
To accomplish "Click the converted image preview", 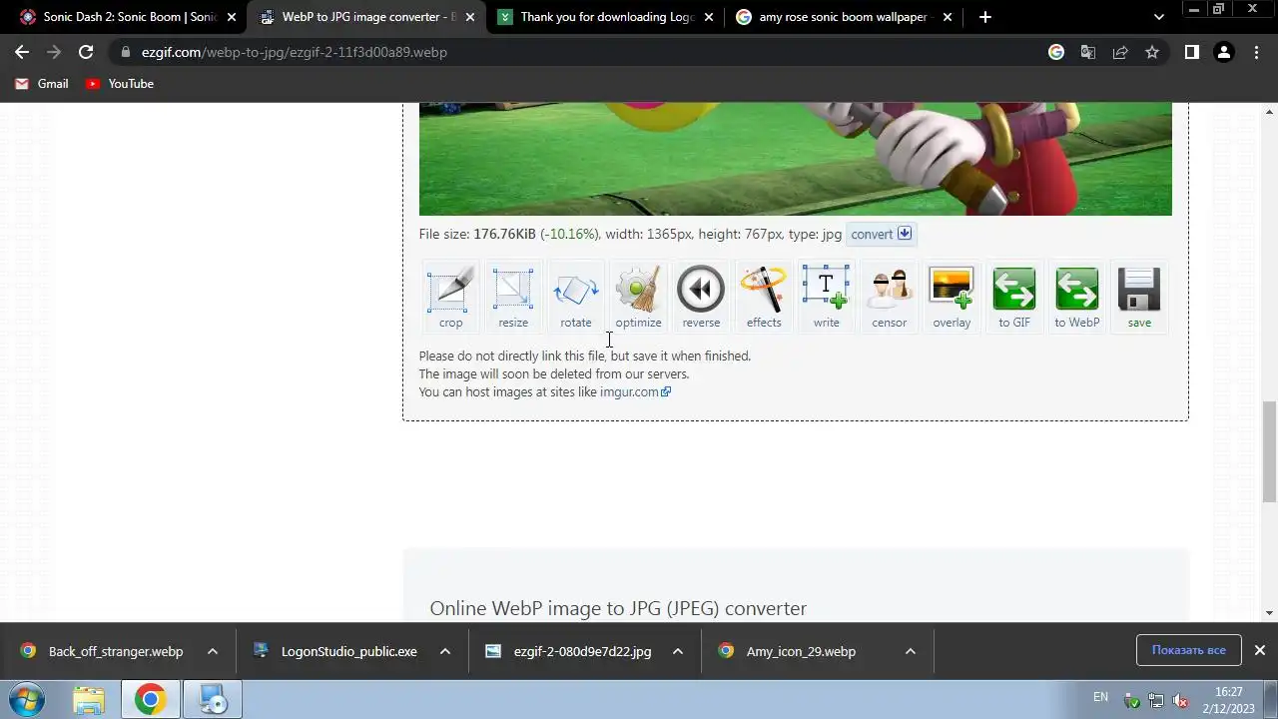I will [x=795, y=159].
